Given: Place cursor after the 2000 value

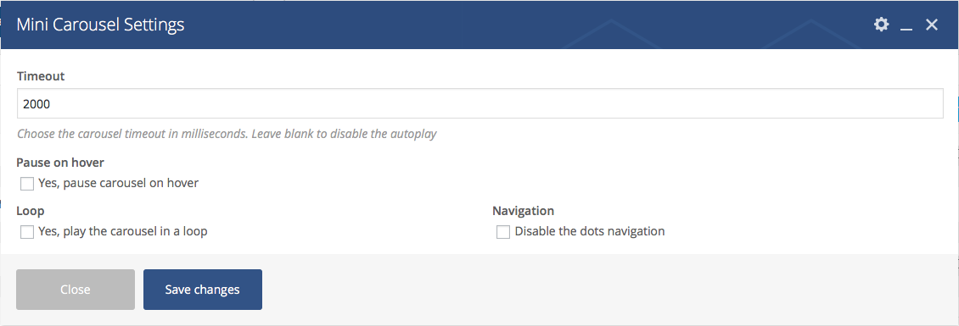Looking at the screenshot, I should coord(52,104).
